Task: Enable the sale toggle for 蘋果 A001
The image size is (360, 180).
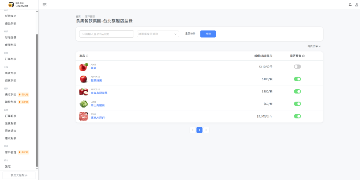Action: [297, 67]
